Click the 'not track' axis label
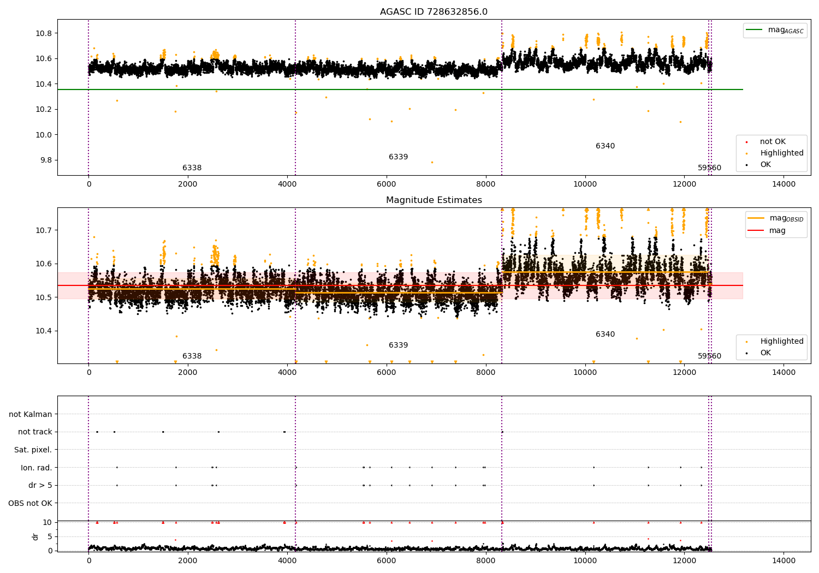819x573 pixels. tap(35, 432)
